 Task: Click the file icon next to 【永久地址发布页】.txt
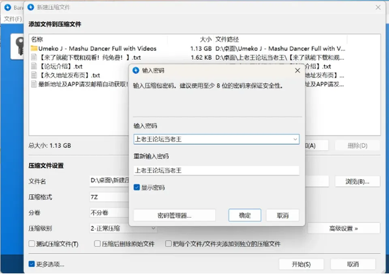(x=34, y=75)
